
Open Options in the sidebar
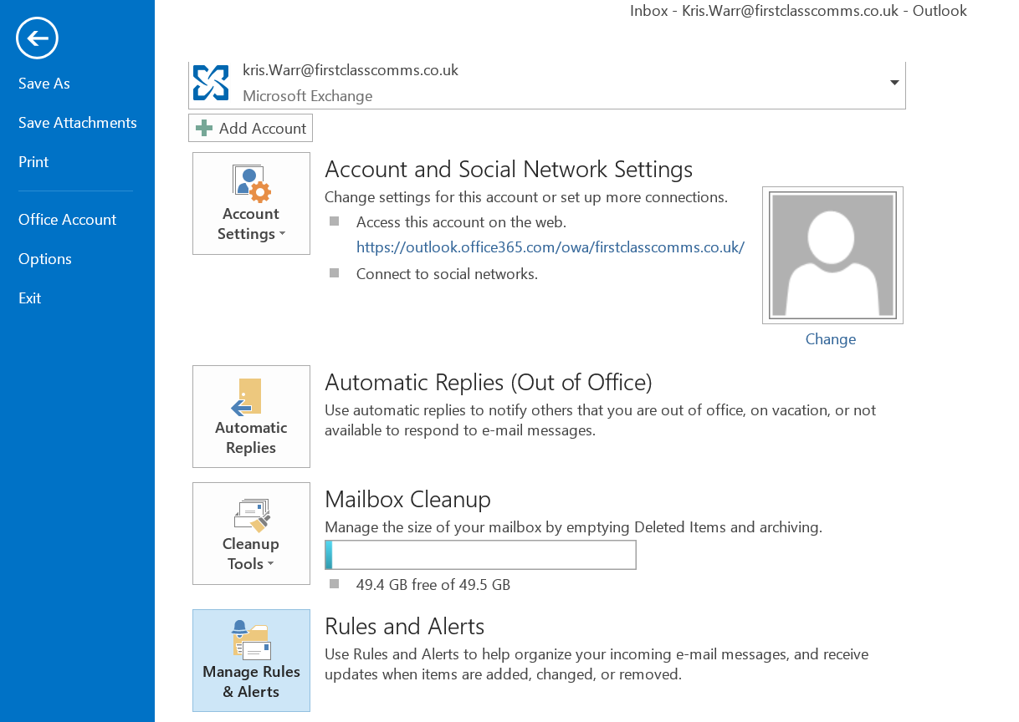point(45,259)
